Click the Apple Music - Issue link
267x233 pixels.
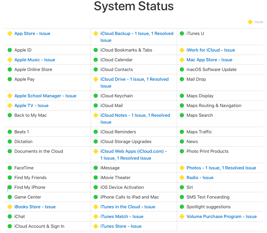click(x=35, y=60)
